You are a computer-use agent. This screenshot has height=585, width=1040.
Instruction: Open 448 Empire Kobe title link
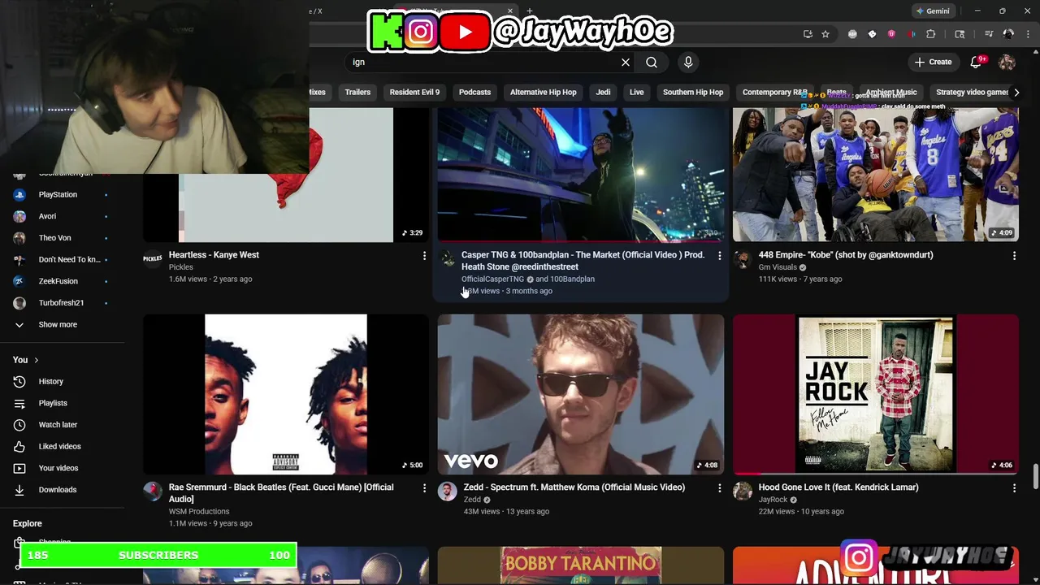845,255
